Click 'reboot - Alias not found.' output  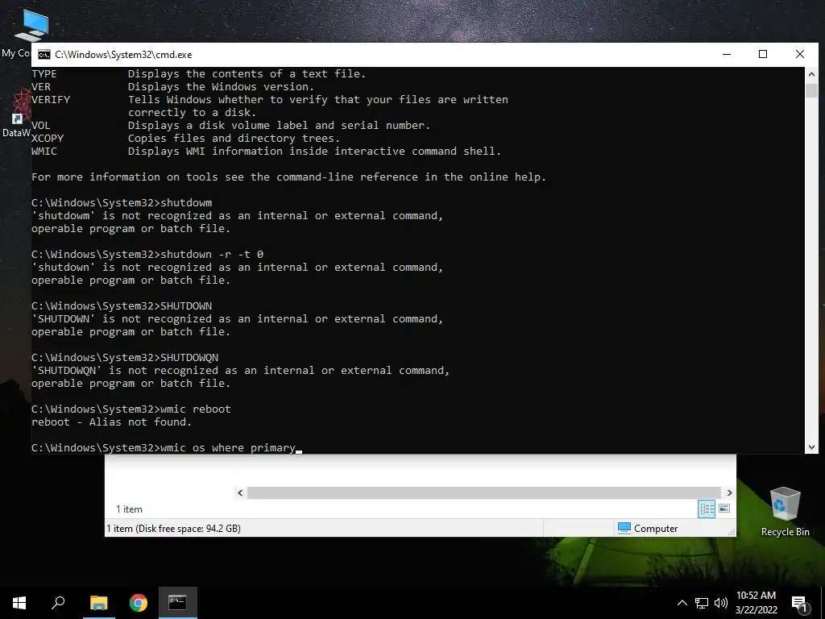tap(111, 422)
